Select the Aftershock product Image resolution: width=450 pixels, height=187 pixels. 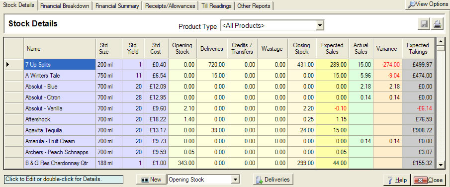pyautogui.click(x=59, y=119)
